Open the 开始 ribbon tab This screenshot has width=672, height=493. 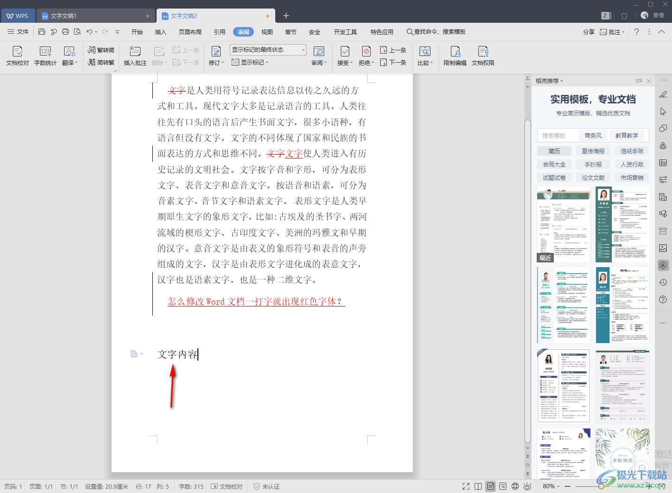[x=137, y=32]
